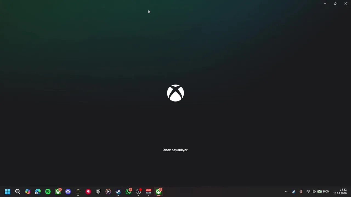Open the media player play-button taskbar icon
Screen dimensions: 351x197
tap(108, 192)
